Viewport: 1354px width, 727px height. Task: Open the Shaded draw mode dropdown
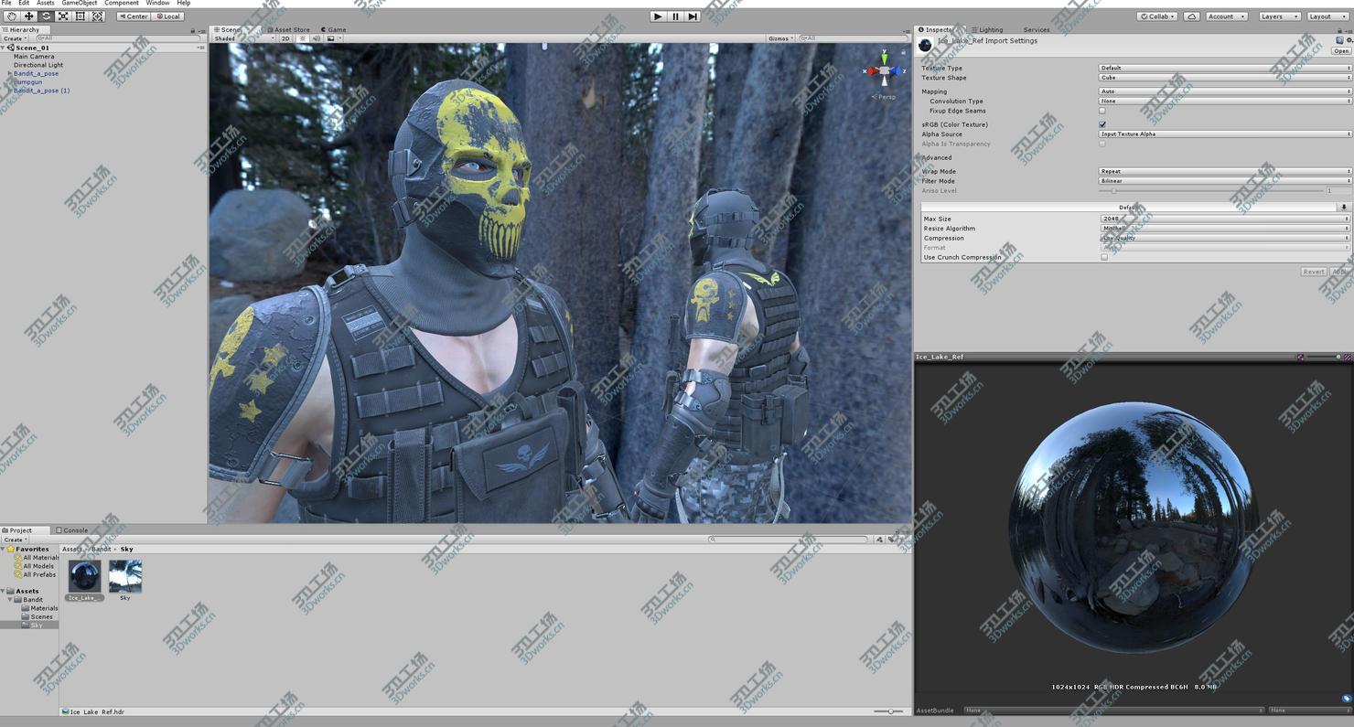tap(243, 38)
